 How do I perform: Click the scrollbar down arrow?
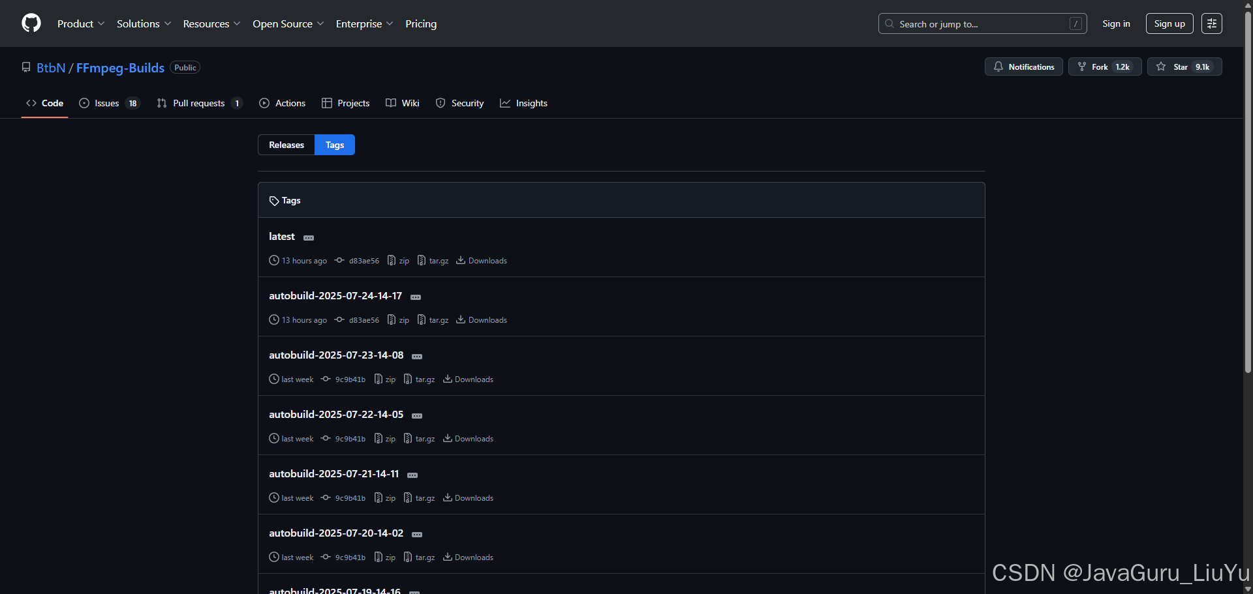[x=1248, y=589]
